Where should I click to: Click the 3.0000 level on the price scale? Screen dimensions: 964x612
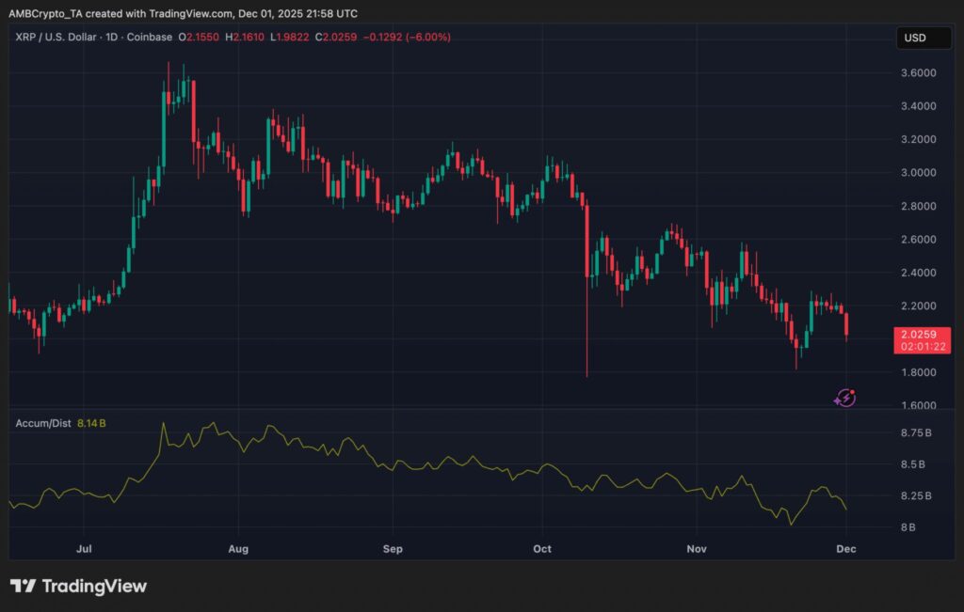click(918, 174)
